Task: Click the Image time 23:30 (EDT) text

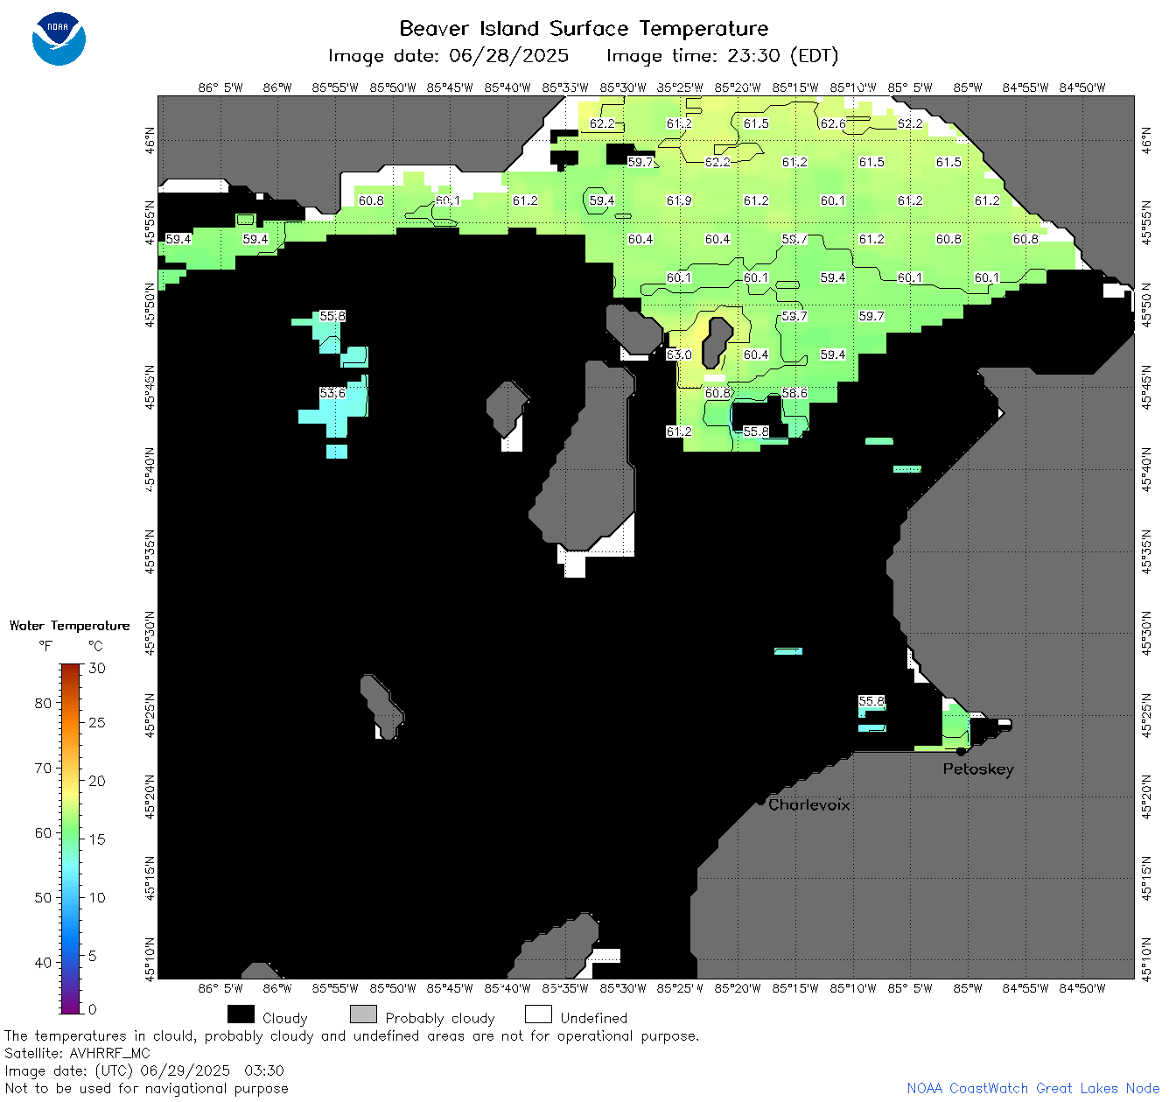Action: pos(722,56)
